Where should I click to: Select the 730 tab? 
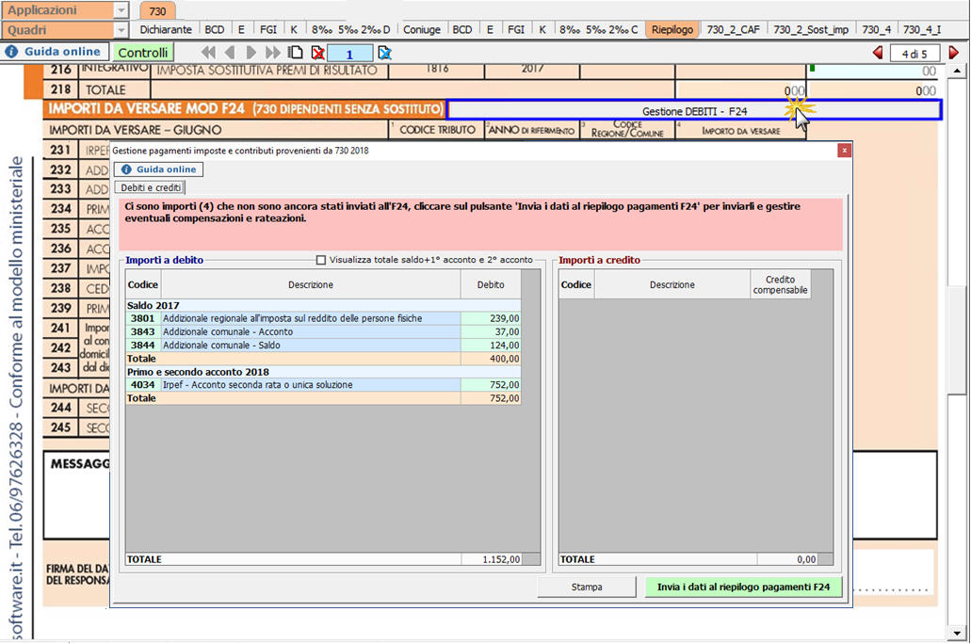[x=157, y=11]
